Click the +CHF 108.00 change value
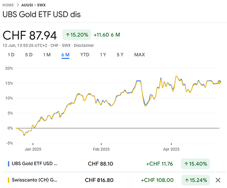Screen dimensions: 227x188 [x=157, y=180]
